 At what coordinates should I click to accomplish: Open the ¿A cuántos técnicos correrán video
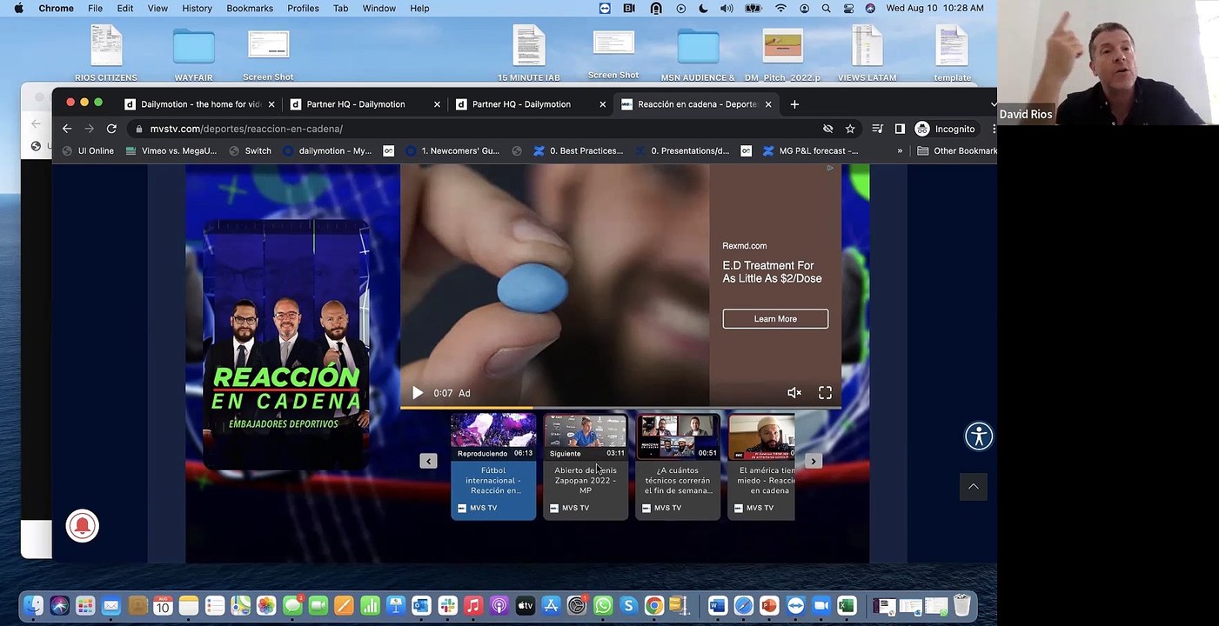coord(678,467)
